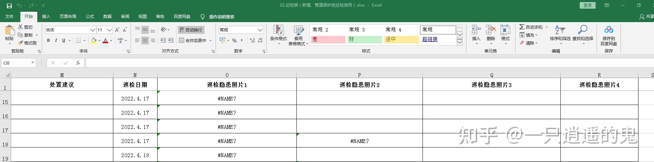Open the Font group dialog launcher
This screenshot has width=654, height=162.
pos(128,51)
